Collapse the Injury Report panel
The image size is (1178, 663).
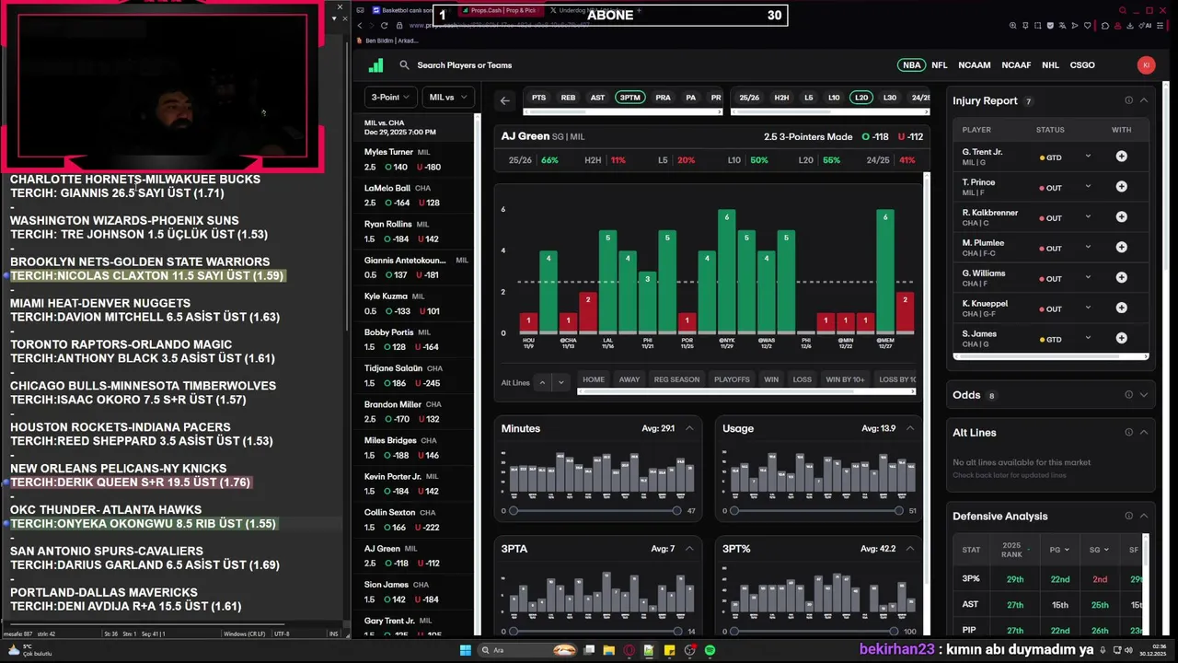coord(1144,100)
